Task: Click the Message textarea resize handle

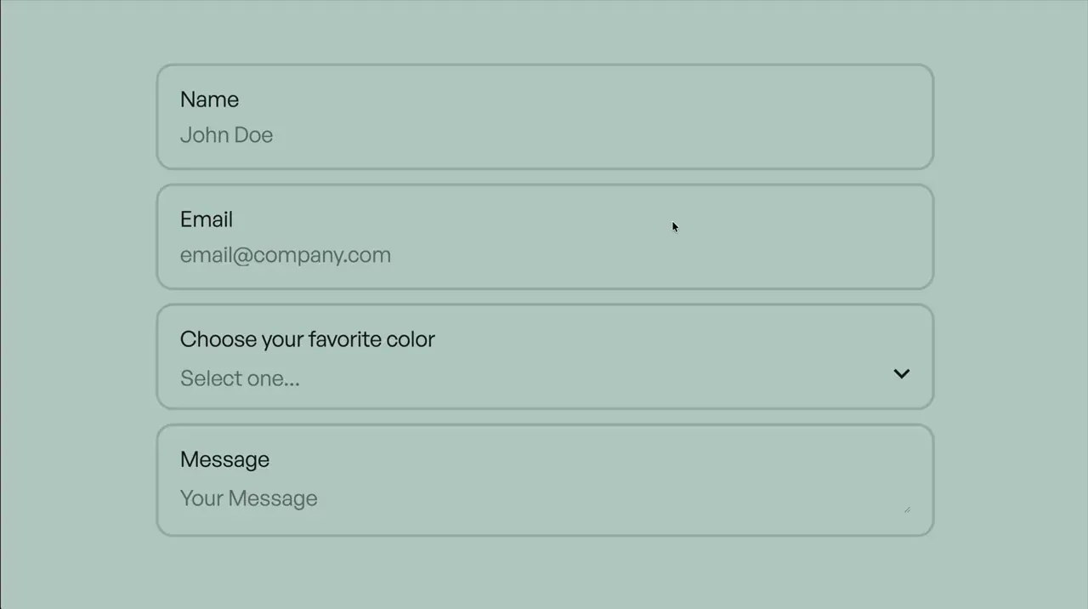Action: click(907, 509)
